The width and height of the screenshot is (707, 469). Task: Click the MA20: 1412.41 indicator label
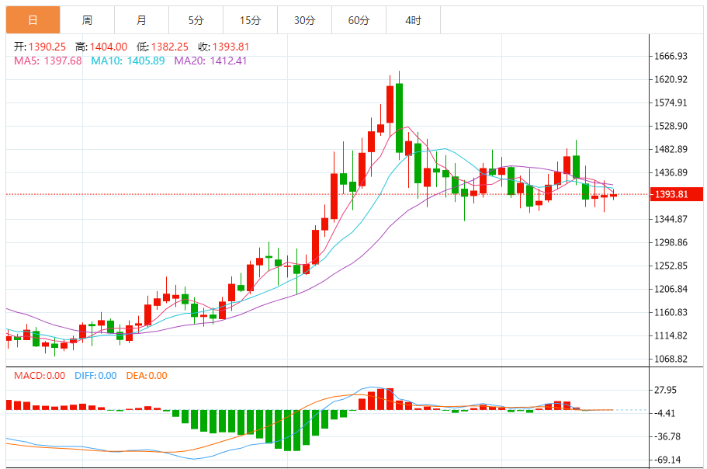pyautogui.click(x=210, y=61)
